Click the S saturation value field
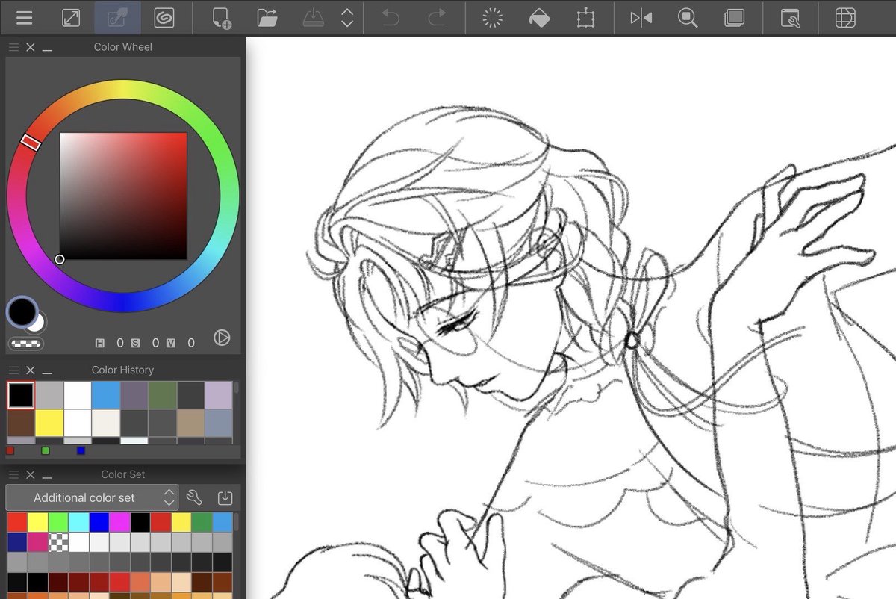Screen dimensions: 896x599 coord(155,343)
